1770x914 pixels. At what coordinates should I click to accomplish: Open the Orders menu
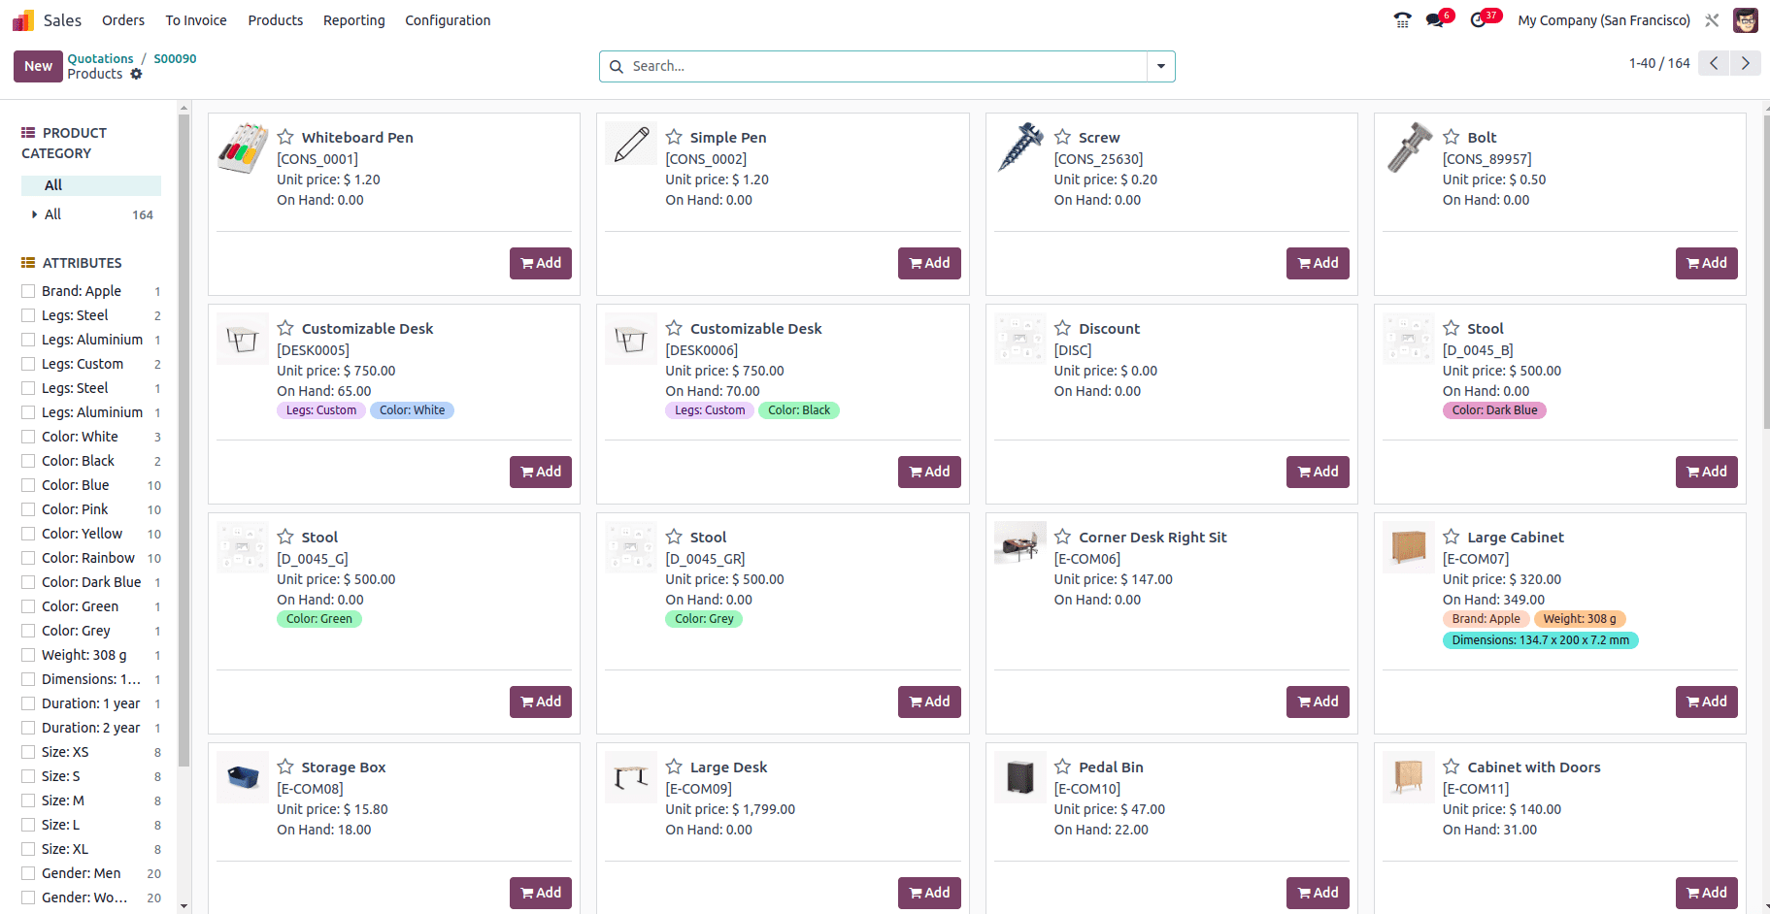tap(123, 20)
